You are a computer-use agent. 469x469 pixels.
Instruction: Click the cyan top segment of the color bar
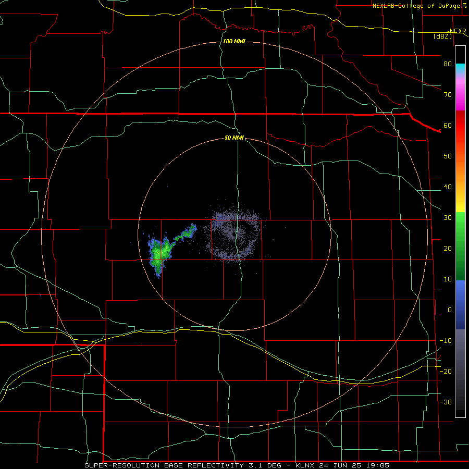(460, 69)
